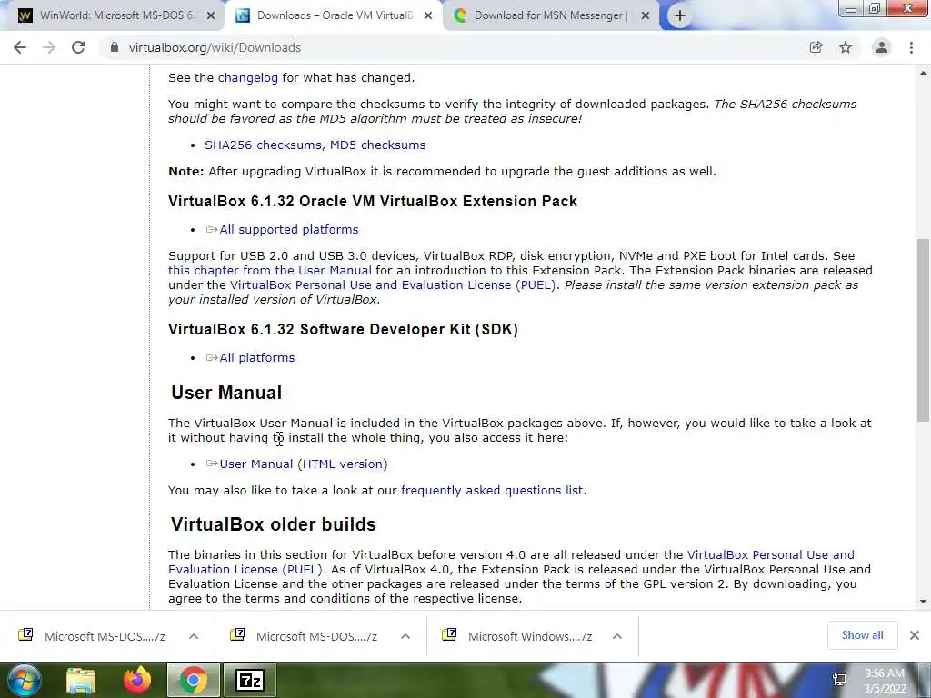The height and width of the screenshot is (698, 931).
Task: Expand options for second Microsoft MS-DOS download
Action: (405, 636)
